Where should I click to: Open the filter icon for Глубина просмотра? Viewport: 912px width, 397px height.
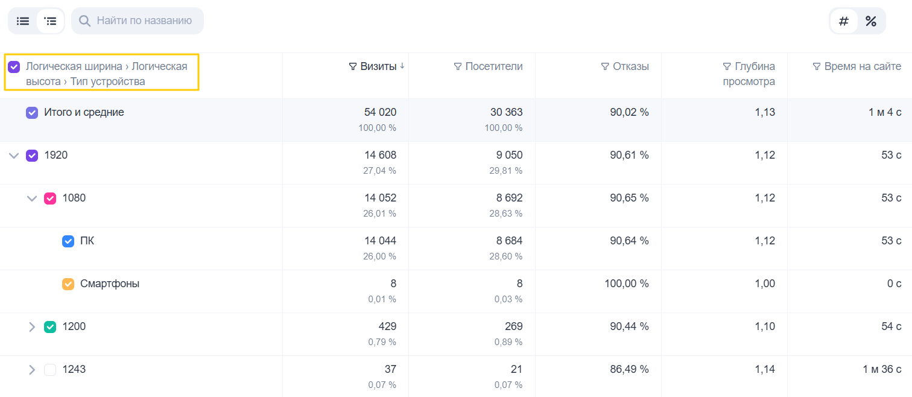pyautogui.click(x=727, y=66)
